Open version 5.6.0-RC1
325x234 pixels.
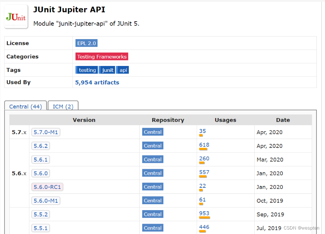point(47,187)
